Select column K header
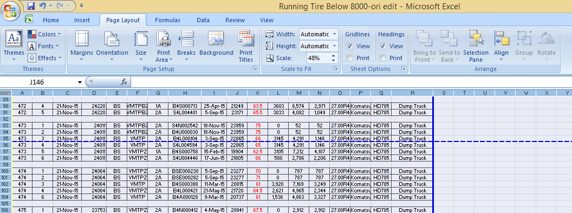This screenshot has width=572, height=213. pyautogui.click(x=257, y=93)
